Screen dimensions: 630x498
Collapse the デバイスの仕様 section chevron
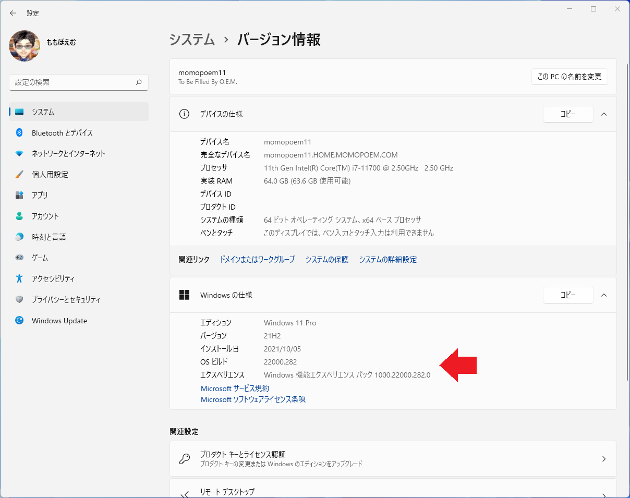pos(604,114)
